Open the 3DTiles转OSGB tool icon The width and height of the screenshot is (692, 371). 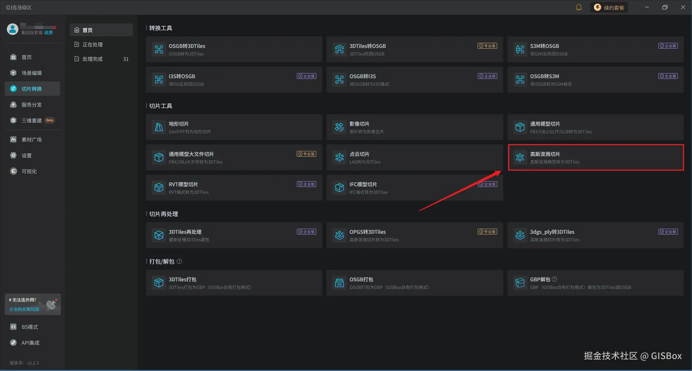340,49
